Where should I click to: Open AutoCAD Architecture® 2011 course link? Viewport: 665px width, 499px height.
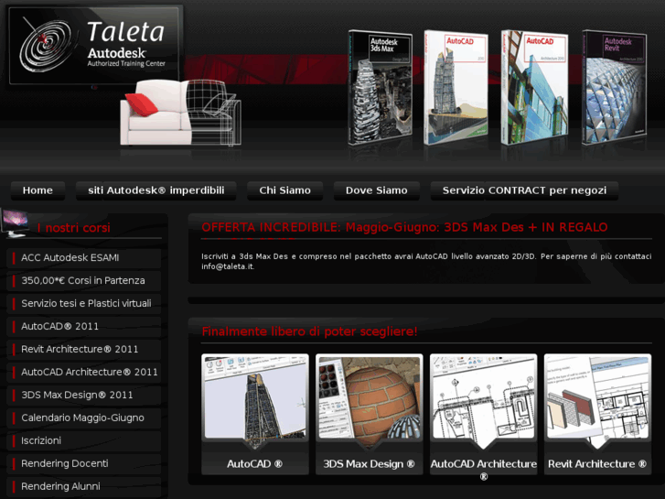84,373
